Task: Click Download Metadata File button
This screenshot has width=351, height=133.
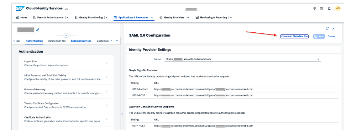Action: tap(294, 36)
